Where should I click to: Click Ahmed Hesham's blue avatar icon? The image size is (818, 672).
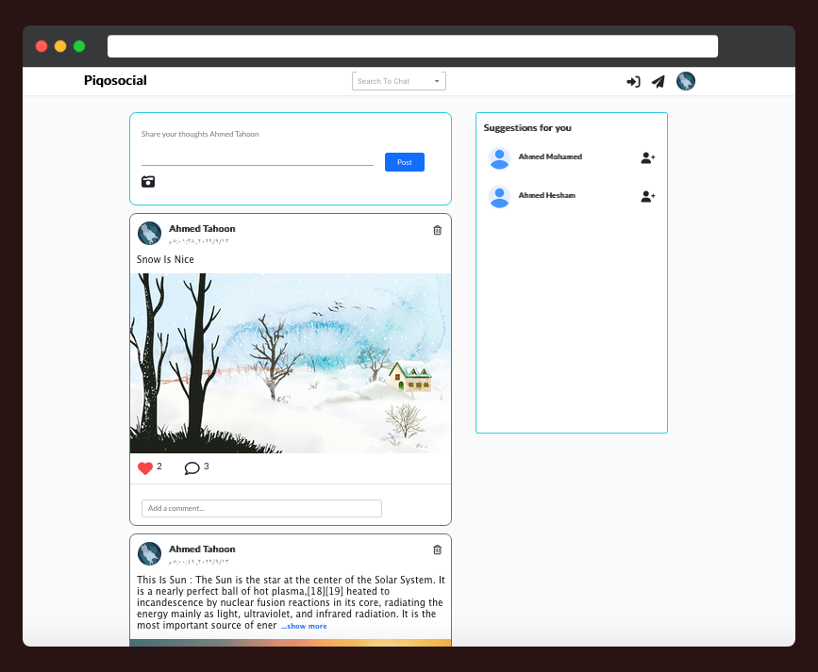click(499, 196)
